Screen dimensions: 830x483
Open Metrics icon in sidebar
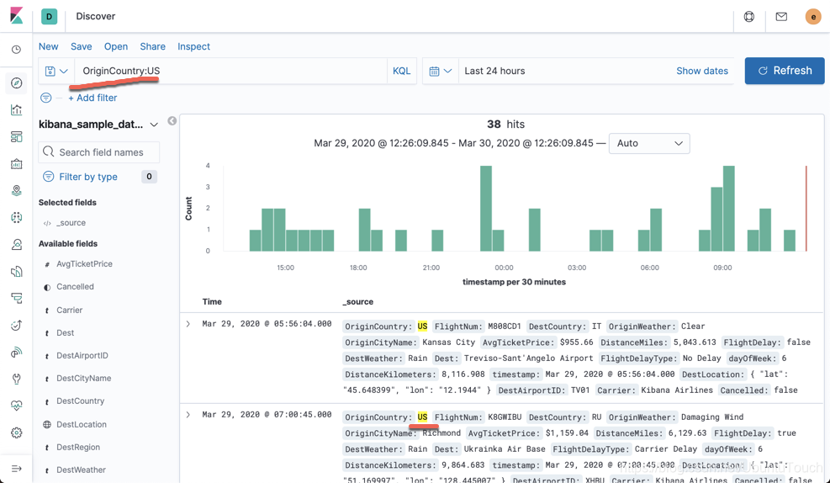pos(17,244)
